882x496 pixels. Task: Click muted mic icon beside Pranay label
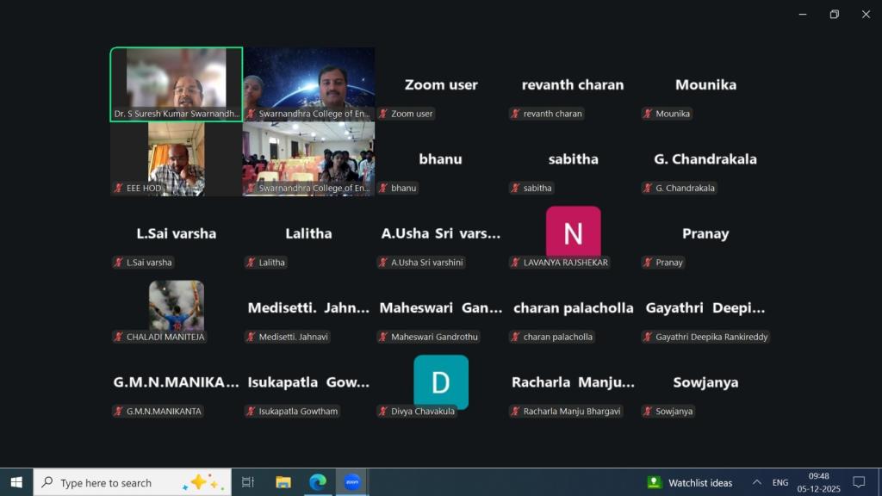[x=648, y=263]
